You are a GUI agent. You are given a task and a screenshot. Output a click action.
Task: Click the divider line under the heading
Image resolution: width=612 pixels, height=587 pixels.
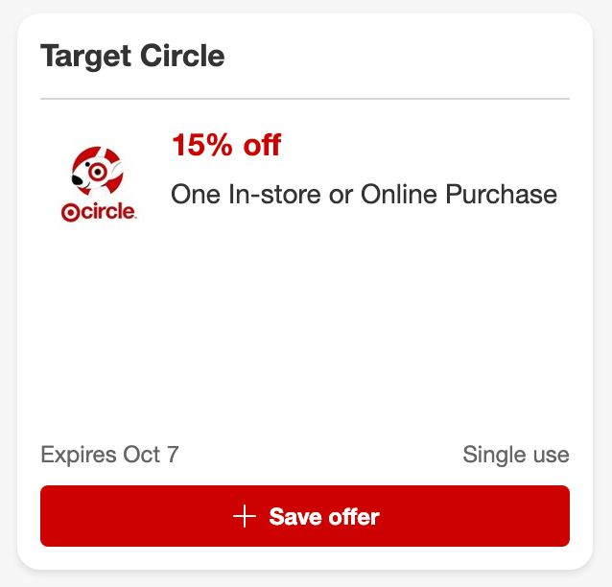tap(305, 99)
